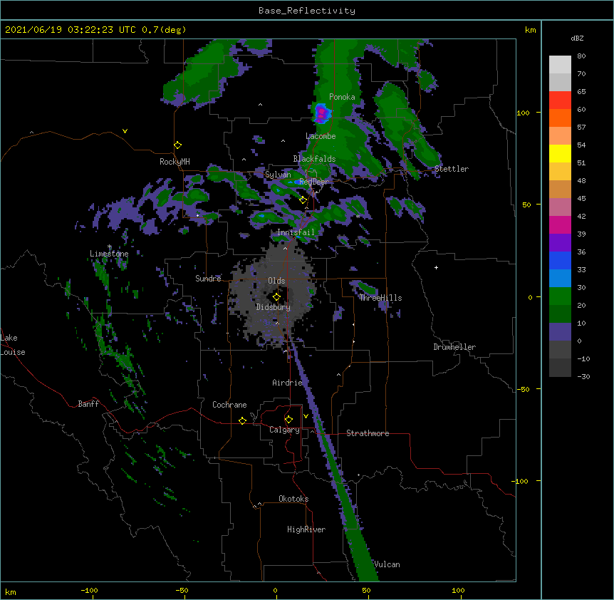Image resolution: width=614 pixels, height=600 pixels.
Task: Click the yellow v marker northwest of RockyMH
Action: [125, 131]
